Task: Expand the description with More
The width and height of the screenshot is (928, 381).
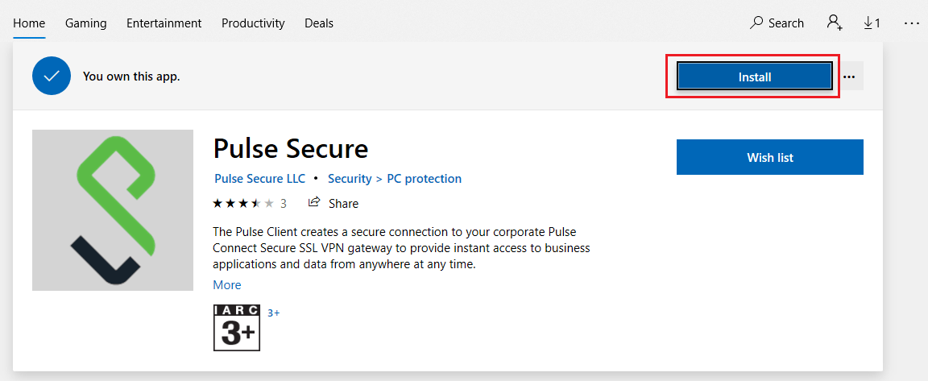Action: [227, 285]
